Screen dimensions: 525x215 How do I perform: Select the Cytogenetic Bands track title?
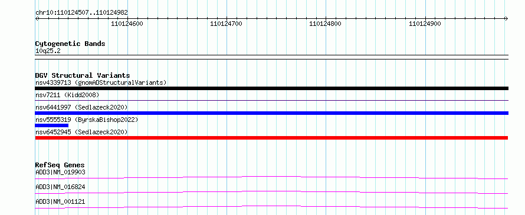tap(70, 44)
